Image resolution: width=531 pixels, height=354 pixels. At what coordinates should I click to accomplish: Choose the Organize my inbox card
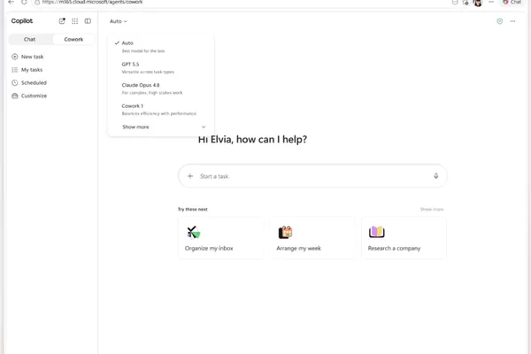pos(220,238)
